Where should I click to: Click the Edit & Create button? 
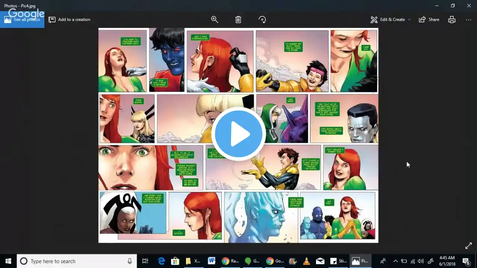(x=388, y=20)
